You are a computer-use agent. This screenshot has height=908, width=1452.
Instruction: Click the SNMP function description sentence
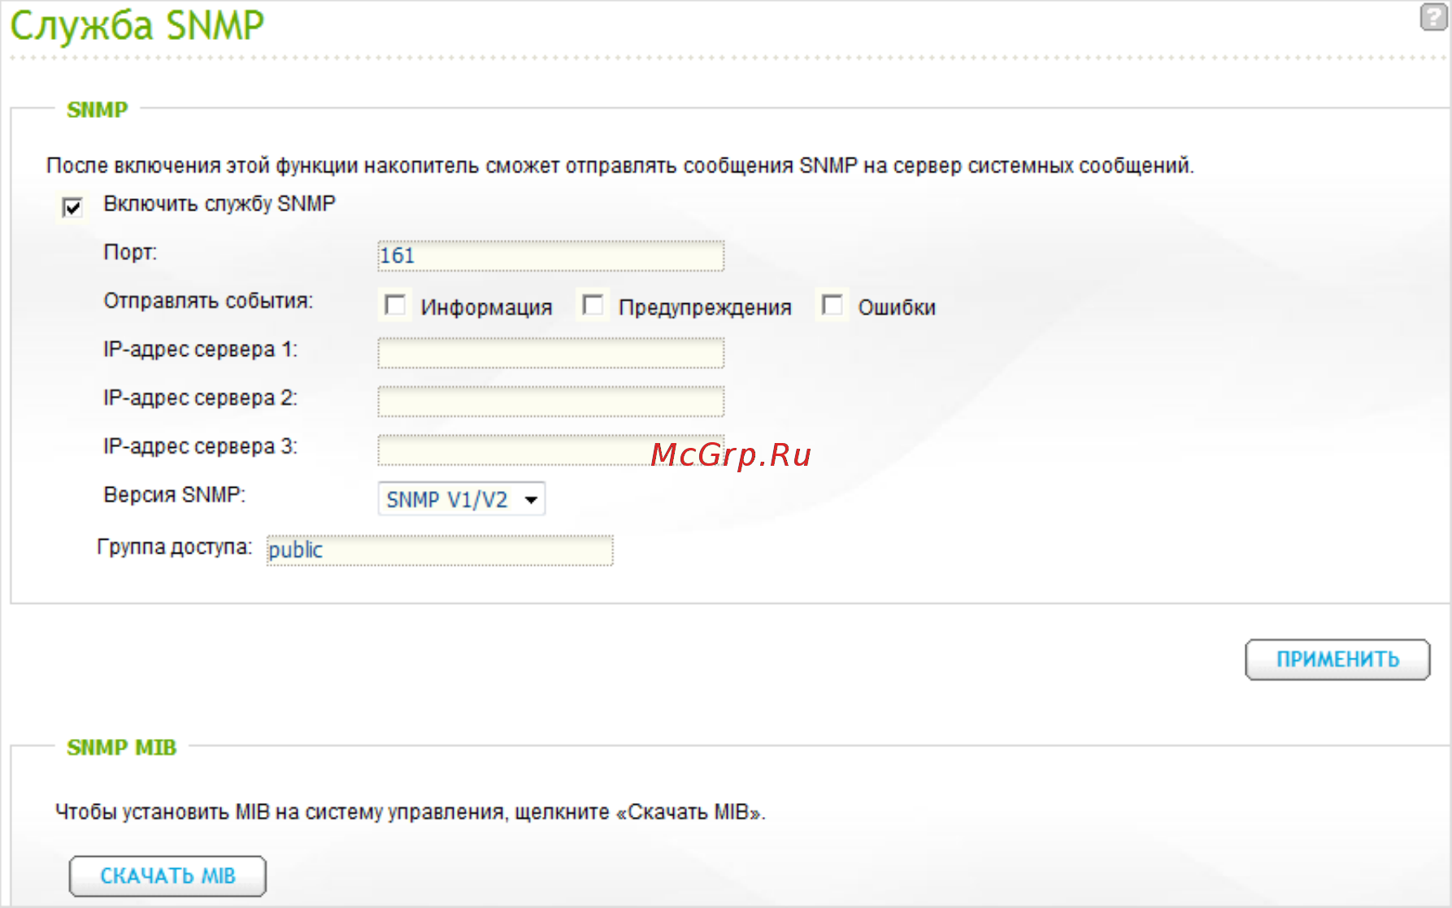[619, 166]
